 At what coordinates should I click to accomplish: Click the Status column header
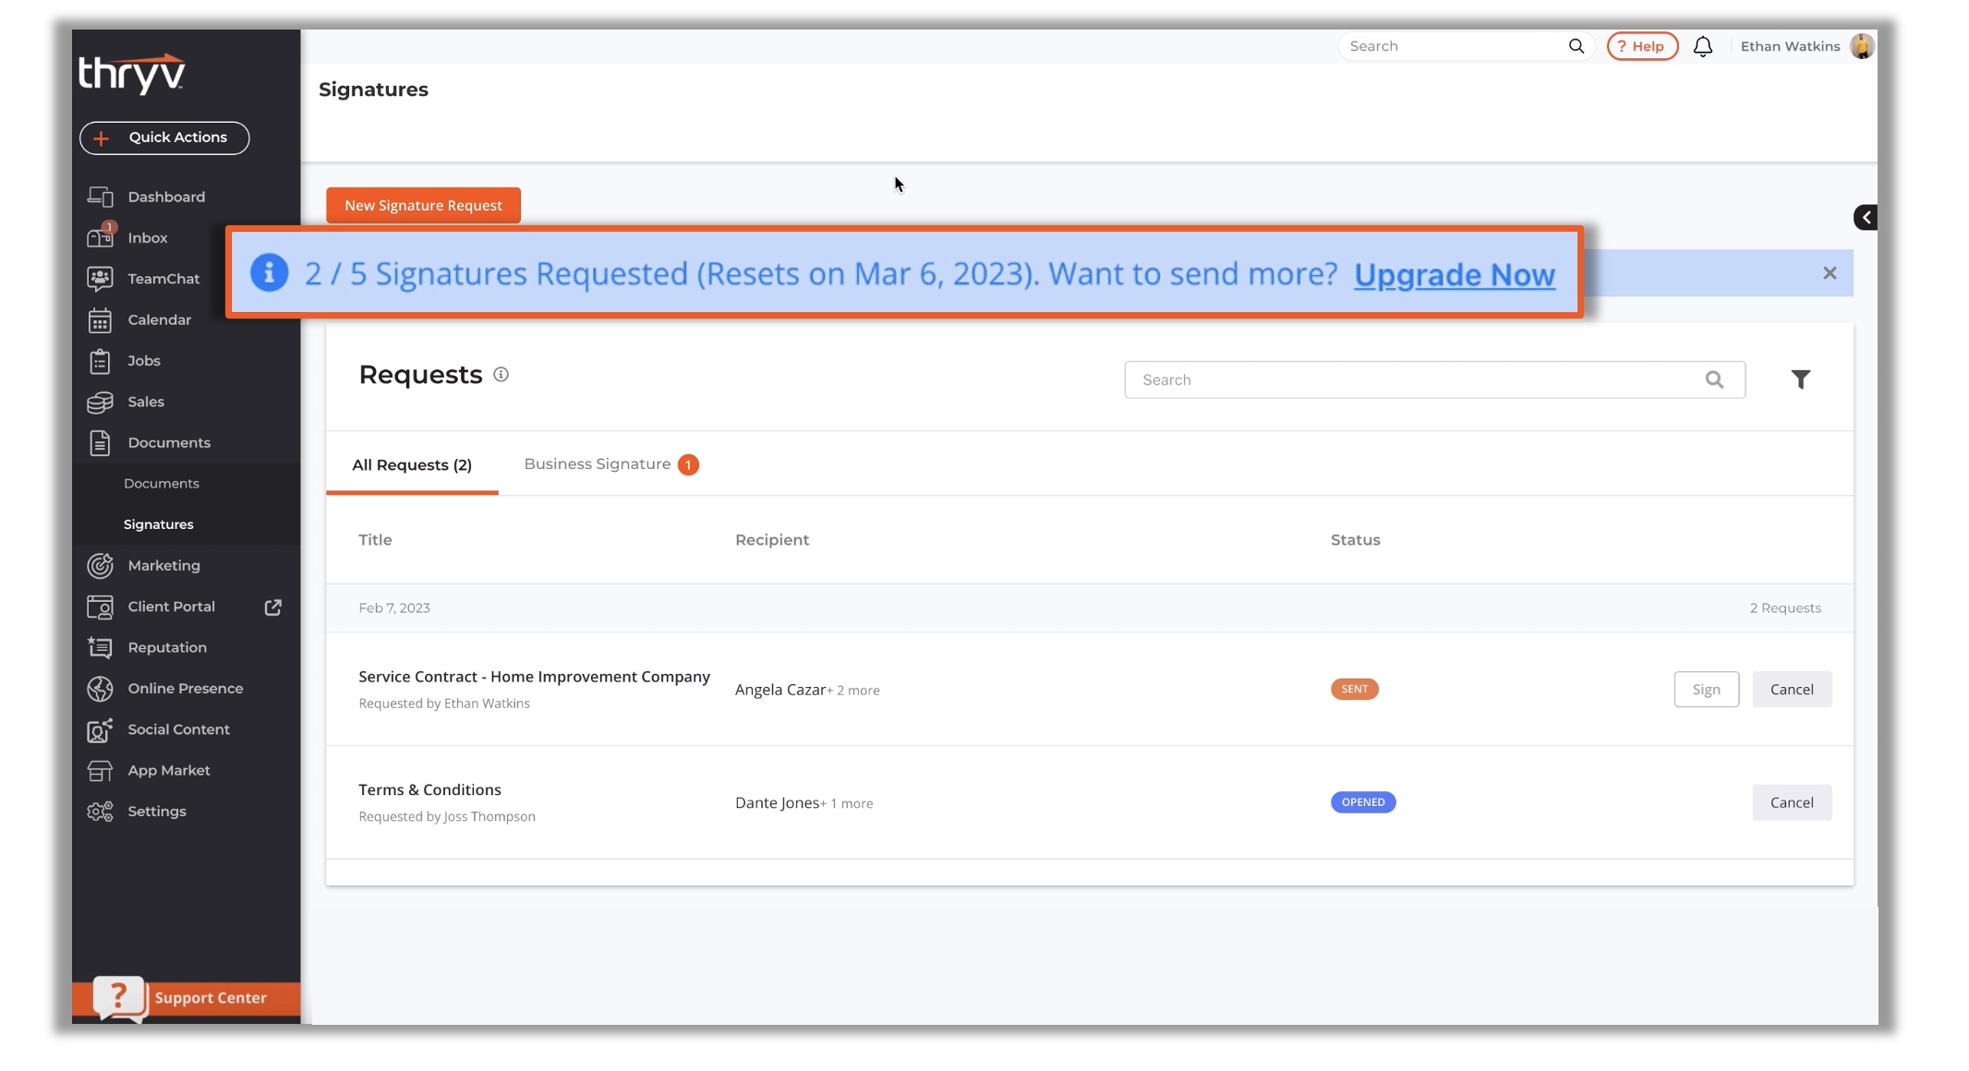pos(1355,540)
